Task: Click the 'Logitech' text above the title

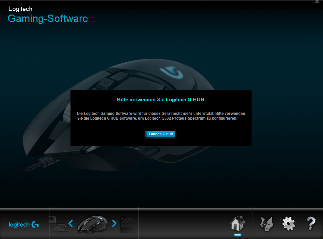Action: coord(20,9)
